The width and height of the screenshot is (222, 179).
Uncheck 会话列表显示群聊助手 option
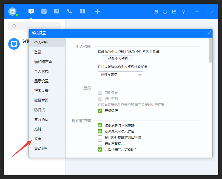click(100, 149)
